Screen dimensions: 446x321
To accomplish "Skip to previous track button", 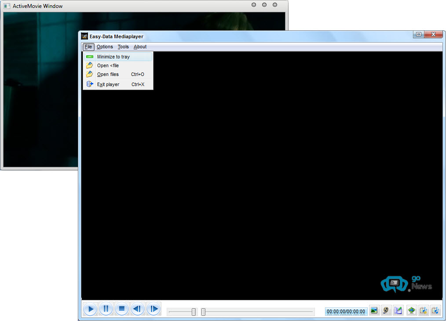I will click(x=138, y=309).
